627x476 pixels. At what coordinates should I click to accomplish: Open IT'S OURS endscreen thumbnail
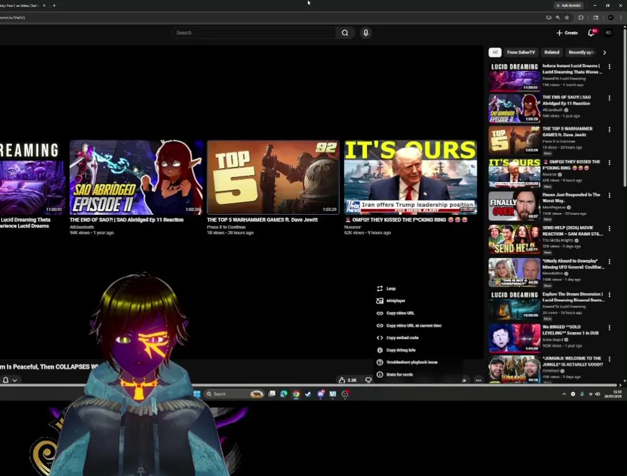[410, 177]
